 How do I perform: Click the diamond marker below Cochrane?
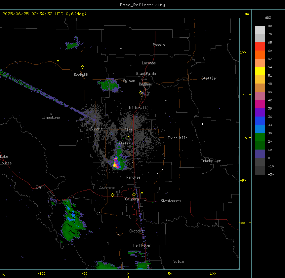click(112, 195)
